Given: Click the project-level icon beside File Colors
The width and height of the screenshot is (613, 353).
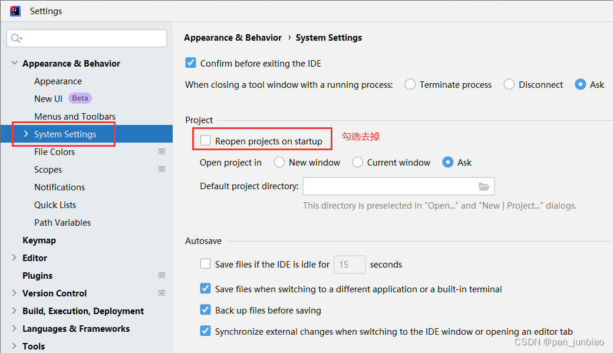Looking at the screenshot, I should (x=162, y=151).
